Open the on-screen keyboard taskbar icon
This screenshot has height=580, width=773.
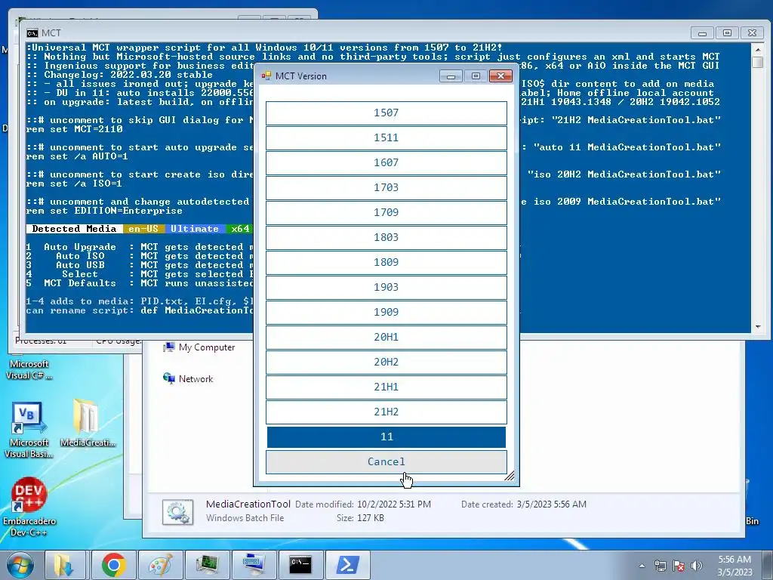pos(254,565)
